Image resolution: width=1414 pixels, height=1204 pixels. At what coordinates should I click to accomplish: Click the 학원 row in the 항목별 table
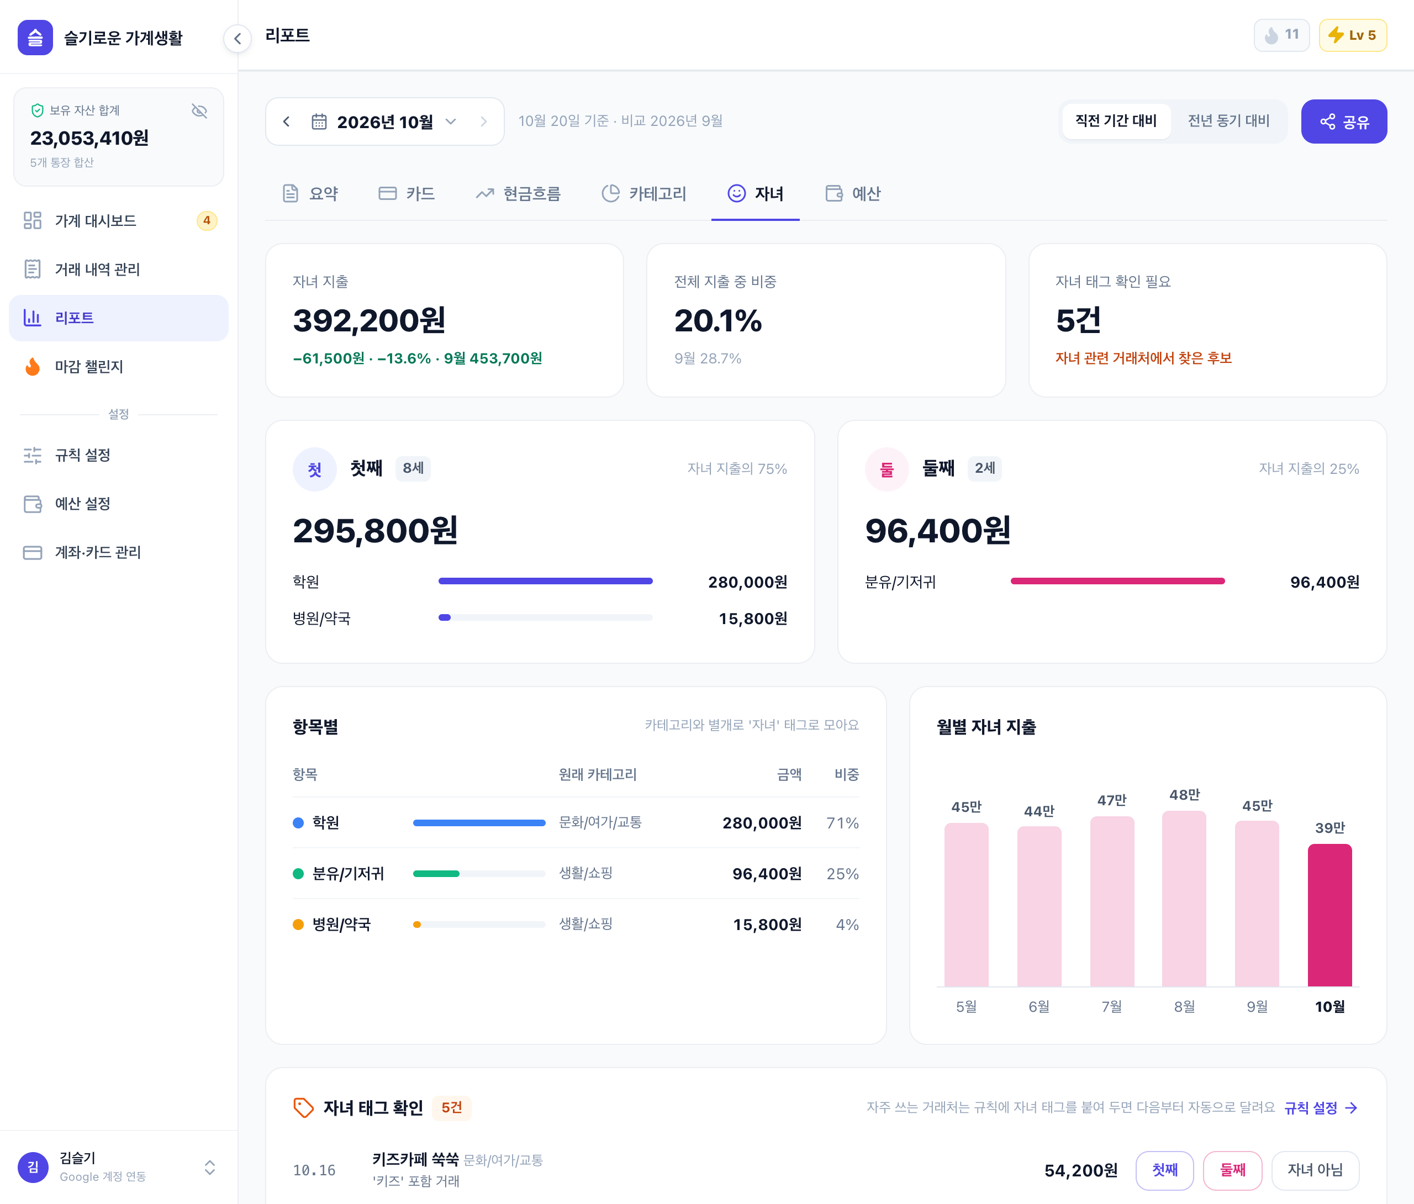576,822
